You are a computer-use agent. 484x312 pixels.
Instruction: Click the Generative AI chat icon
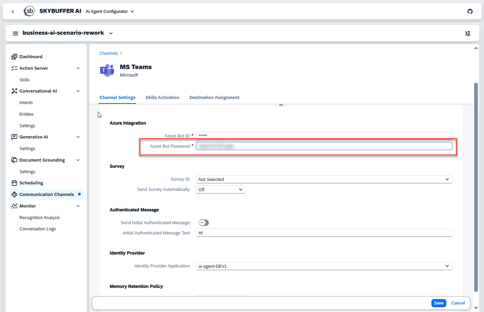(14, 137)
